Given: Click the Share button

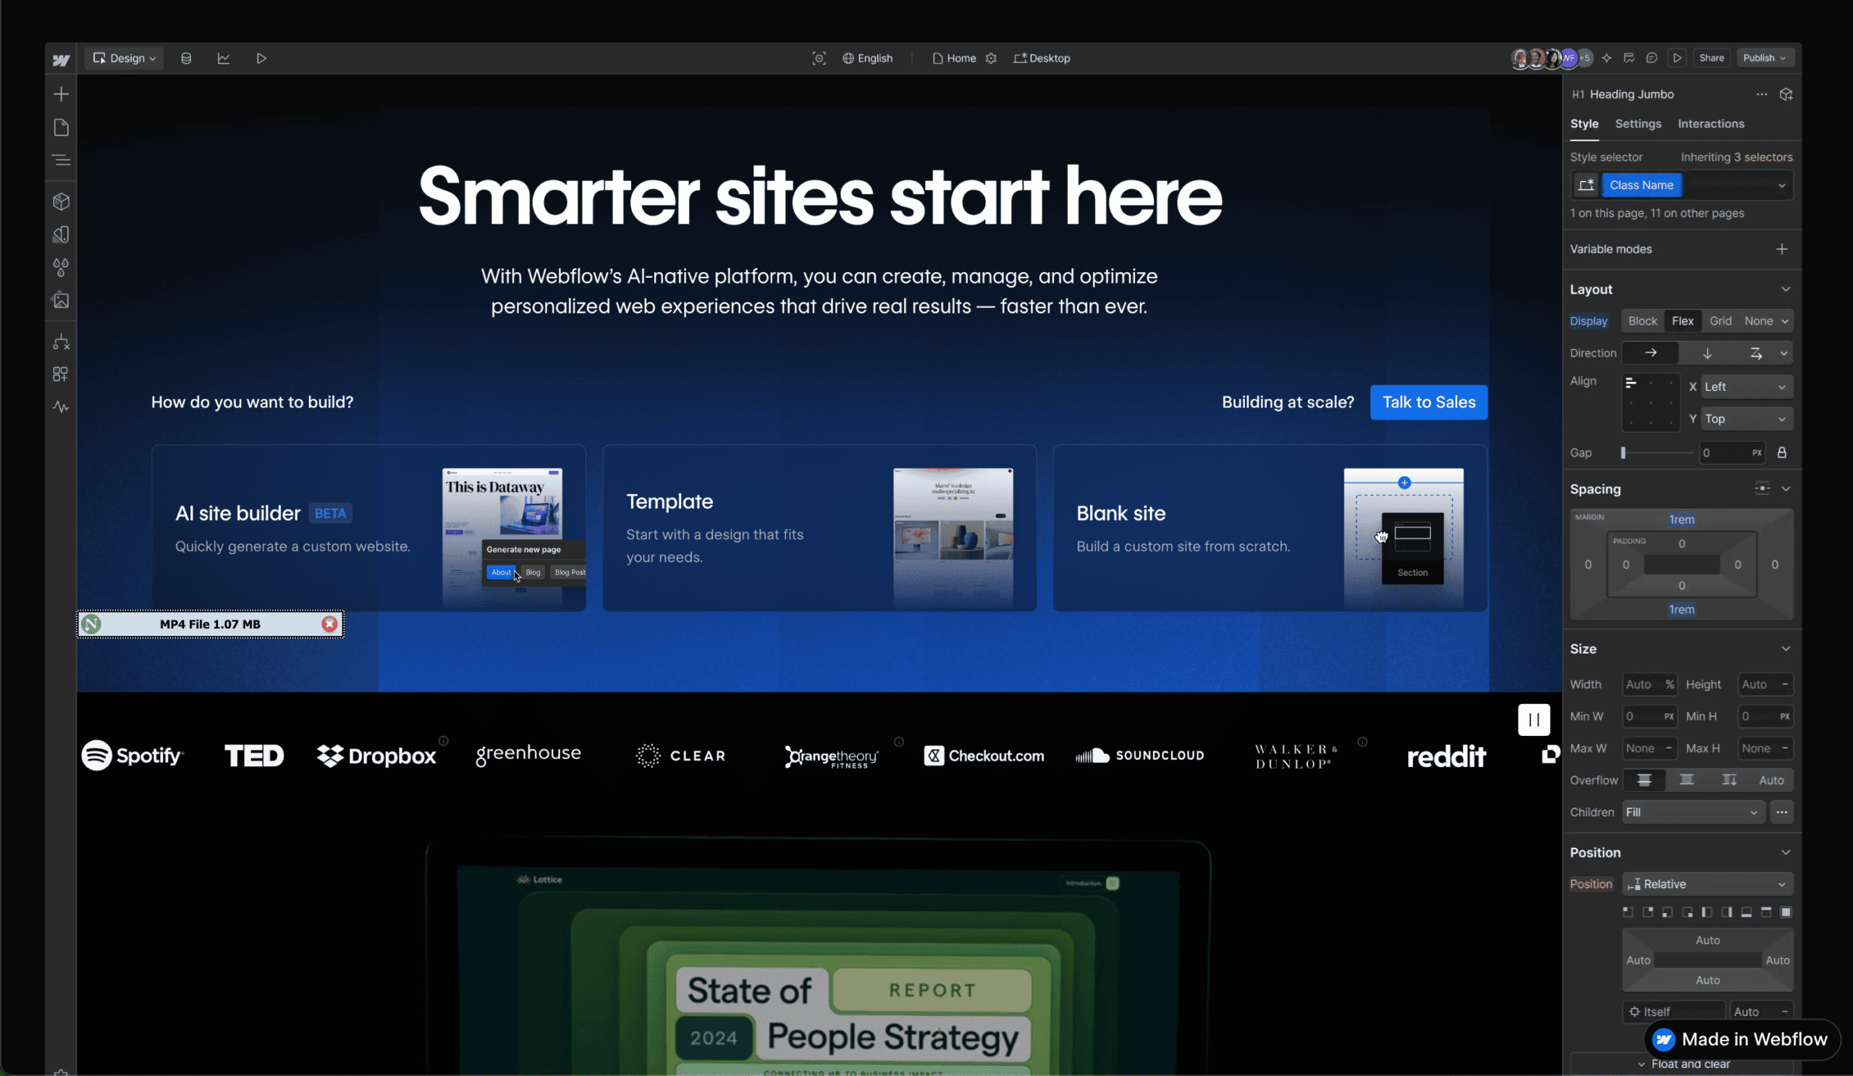Looking at the screenshot, I should 1711,58.
